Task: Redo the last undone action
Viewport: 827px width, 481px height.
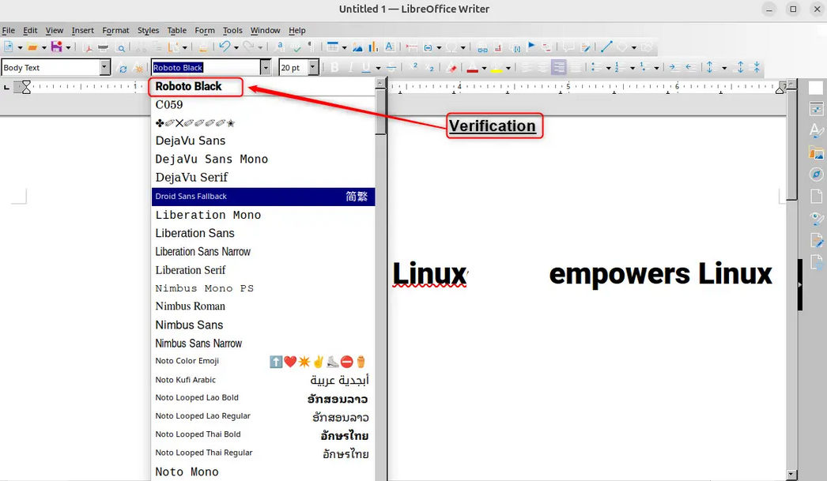Action: [248, 47]
